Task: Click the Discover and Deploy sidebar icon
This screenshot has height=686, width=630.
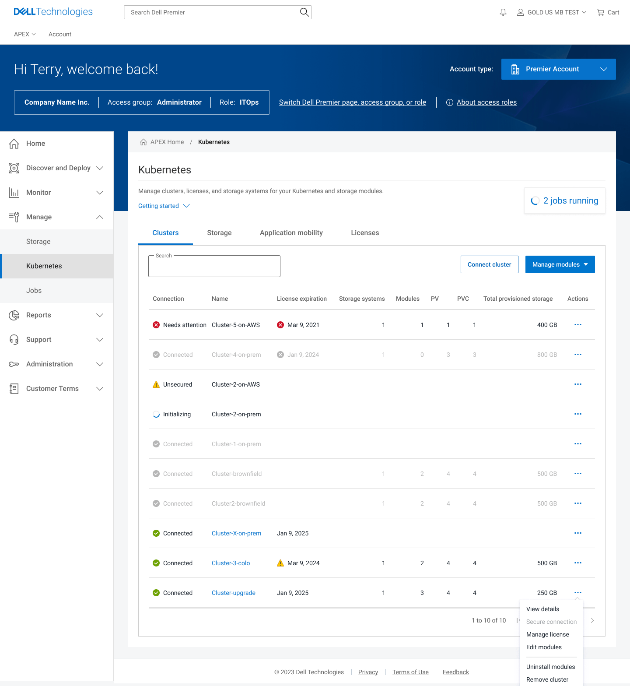Action: click(x=14, y=168)
